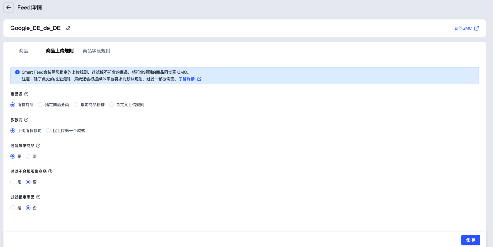This screenshot has width=493, height=247.
Task: Open the 了解详情 link in the notice
Action: click(x=187, y=79)
